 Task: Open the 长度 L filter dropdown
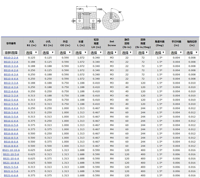point(81,53)
